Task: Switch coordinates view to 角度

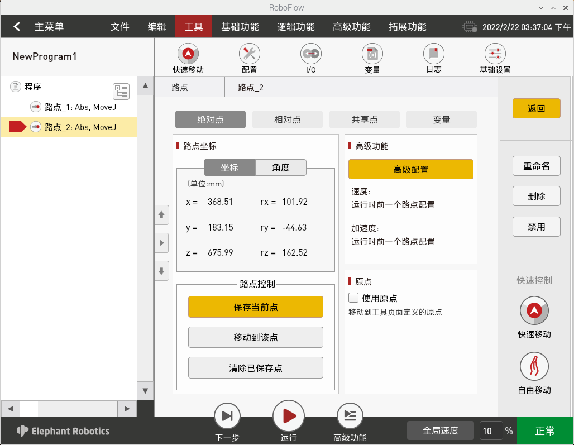Action: pyautogui.click(x=281, y=168)
